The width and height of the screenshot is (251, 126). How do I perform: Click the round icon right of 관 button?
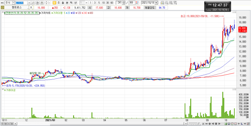pos(42,3)
